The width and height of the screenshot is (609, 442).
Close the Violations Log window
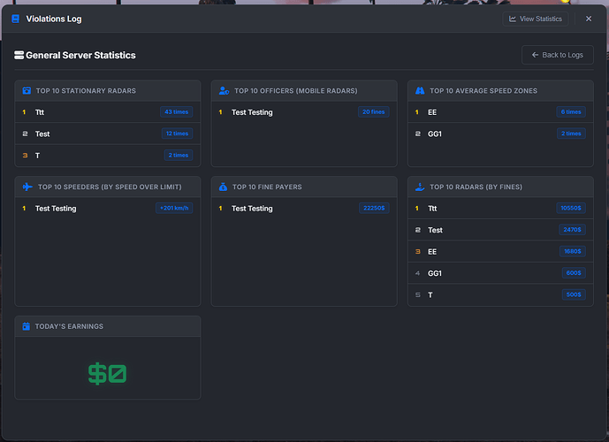point(589,19)
